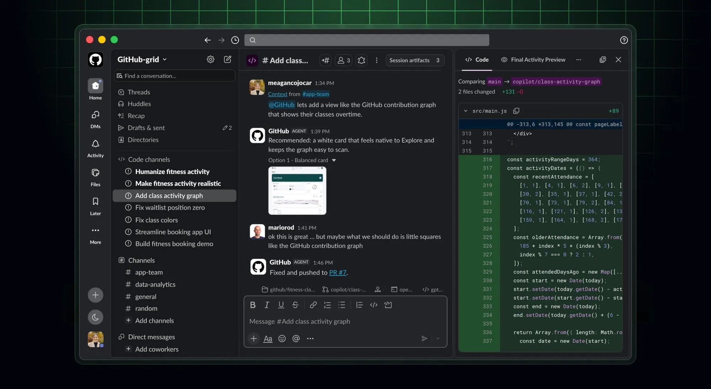Focus the Find a conversation field
The height and width of the screenshot is (389, 711).
[175, 76]
